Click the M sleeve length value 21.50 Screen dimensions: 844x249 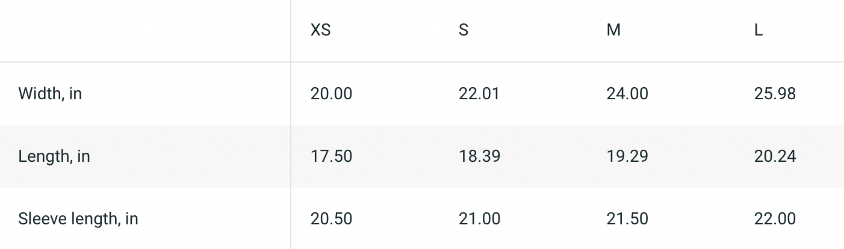coord(627,219)
